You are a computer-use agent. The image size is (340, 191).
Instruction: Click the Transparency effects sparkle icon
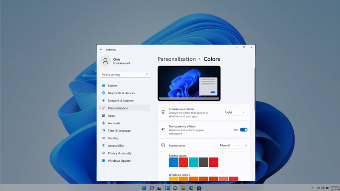pyautogui.click(x=163, y=130)
